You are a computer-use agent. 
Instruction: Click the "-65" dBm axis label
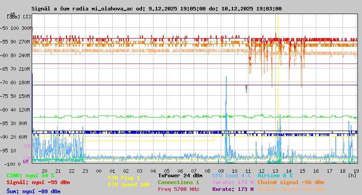[x=4, y=69]
